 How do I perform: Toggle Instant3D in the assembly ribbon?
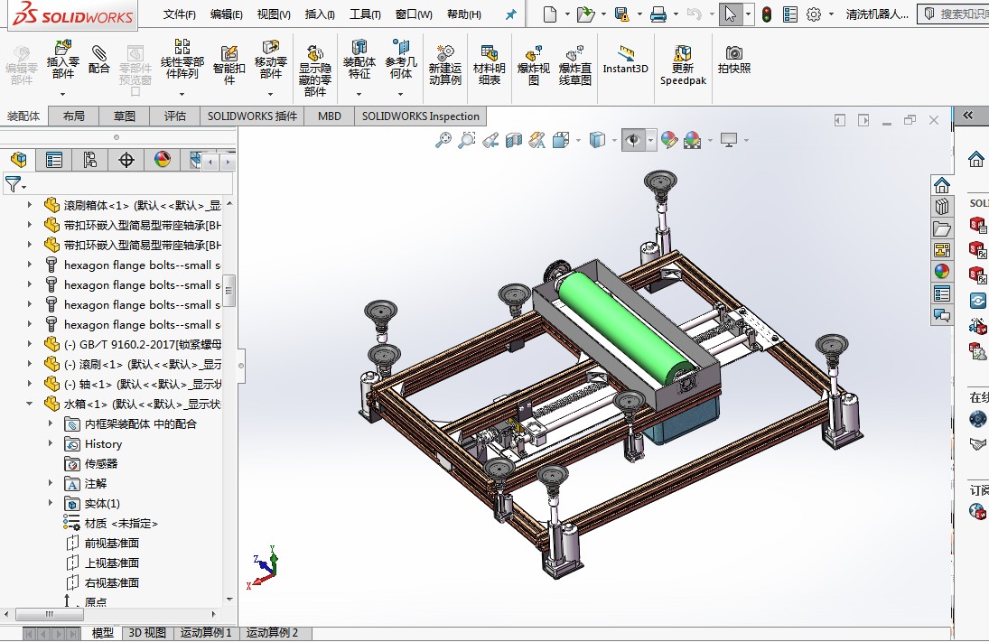coord(625,60)
